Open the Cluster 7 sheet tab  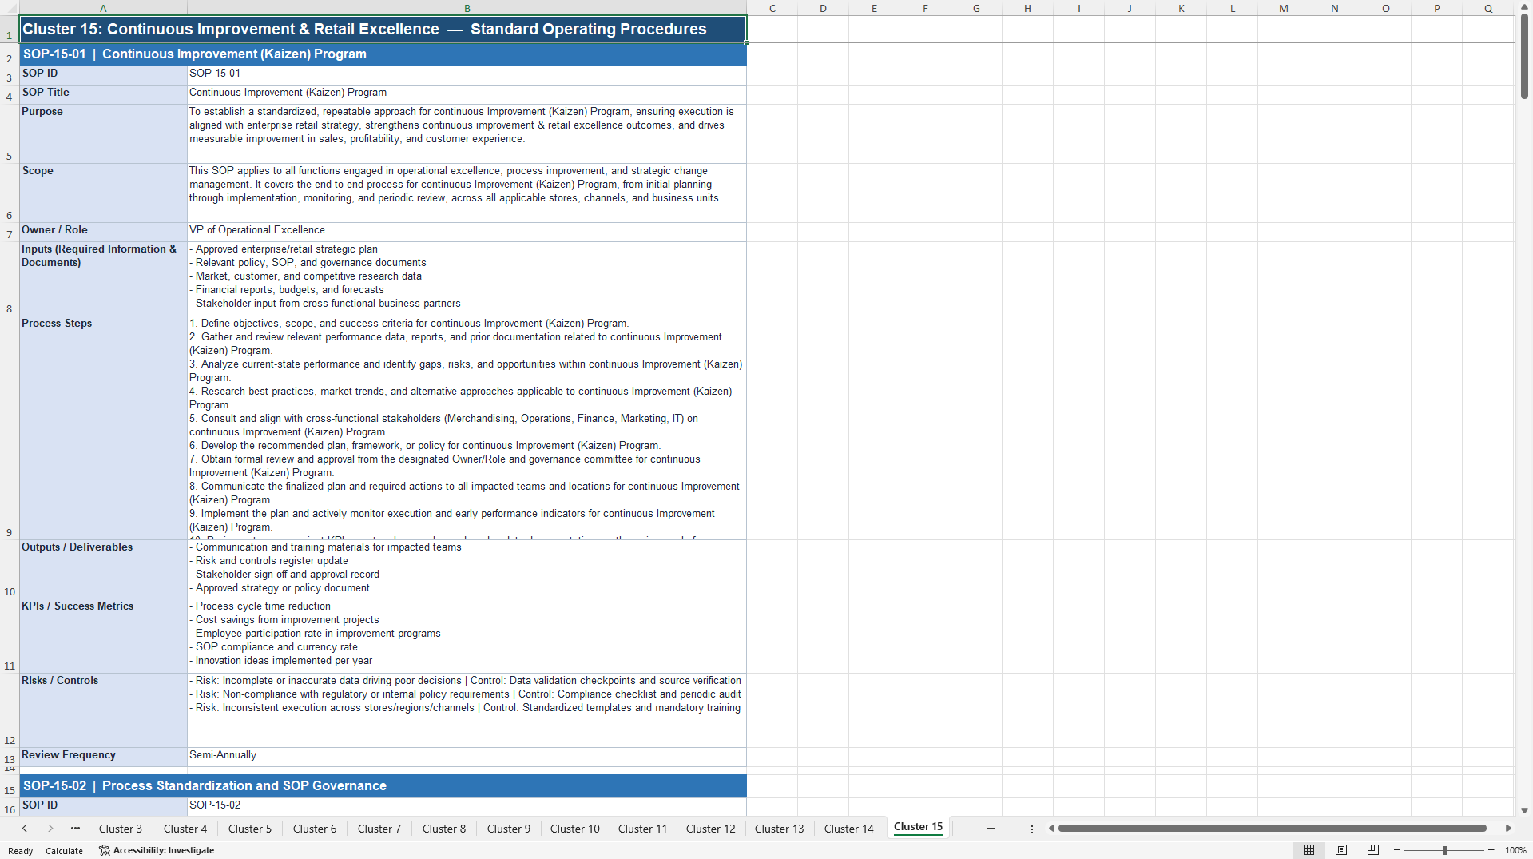click(379, 829)
